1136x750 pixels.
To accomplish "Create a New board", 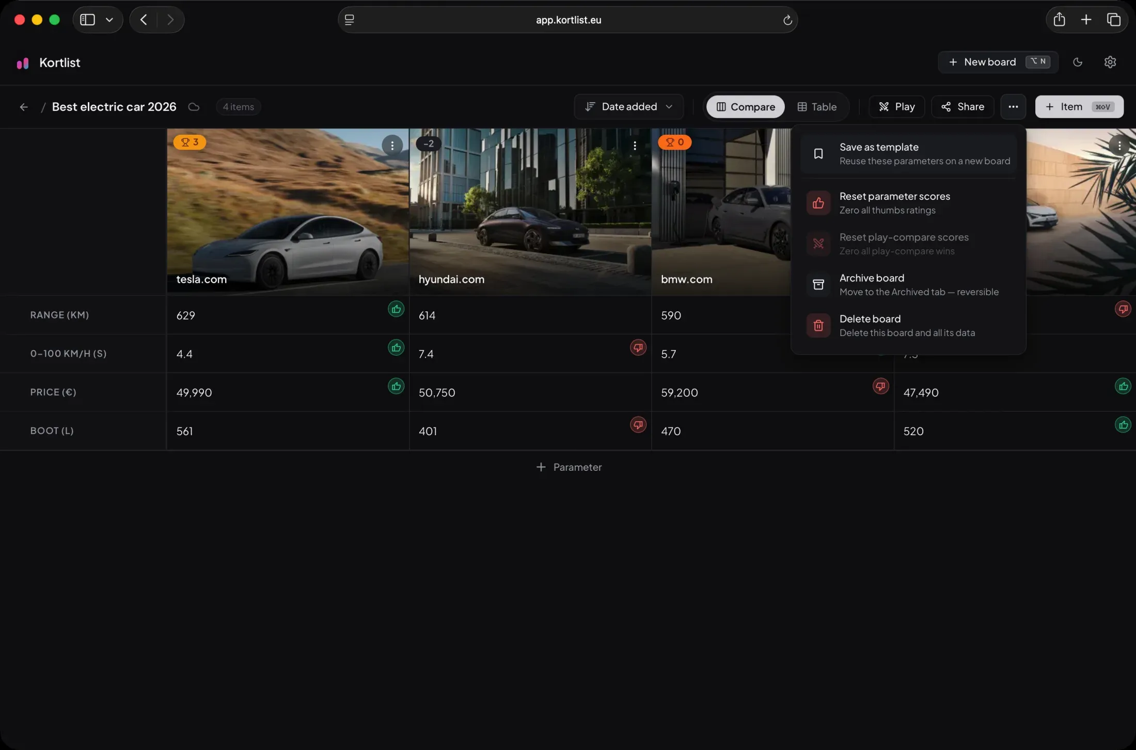I will point(998,62).
